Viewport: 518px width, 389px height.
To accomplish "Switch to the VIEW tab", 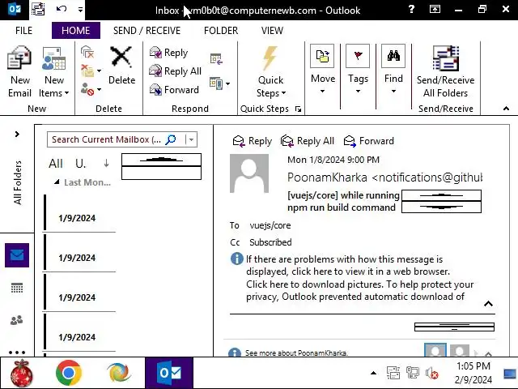I will click(272, 31).
